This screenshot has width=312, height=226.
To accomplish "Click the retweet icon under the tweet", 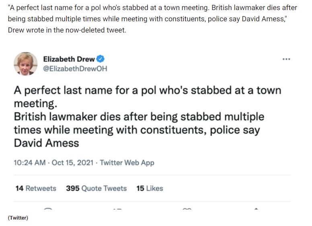I will coord(117,209).
